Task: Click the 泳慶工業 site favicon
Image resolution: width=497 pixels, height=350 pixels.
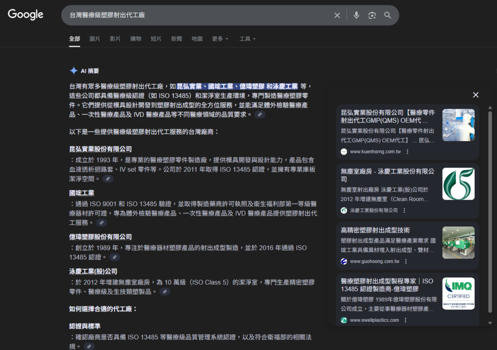Action: point(344,210)
